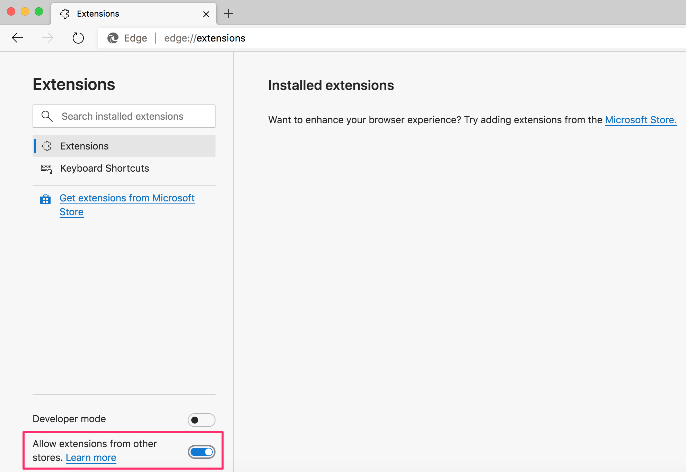Image resolution: width=686 pixels, height=472 pixels.
Task: Toggle the highlighted Allow extensions switch off
Action: click(201, 452)
